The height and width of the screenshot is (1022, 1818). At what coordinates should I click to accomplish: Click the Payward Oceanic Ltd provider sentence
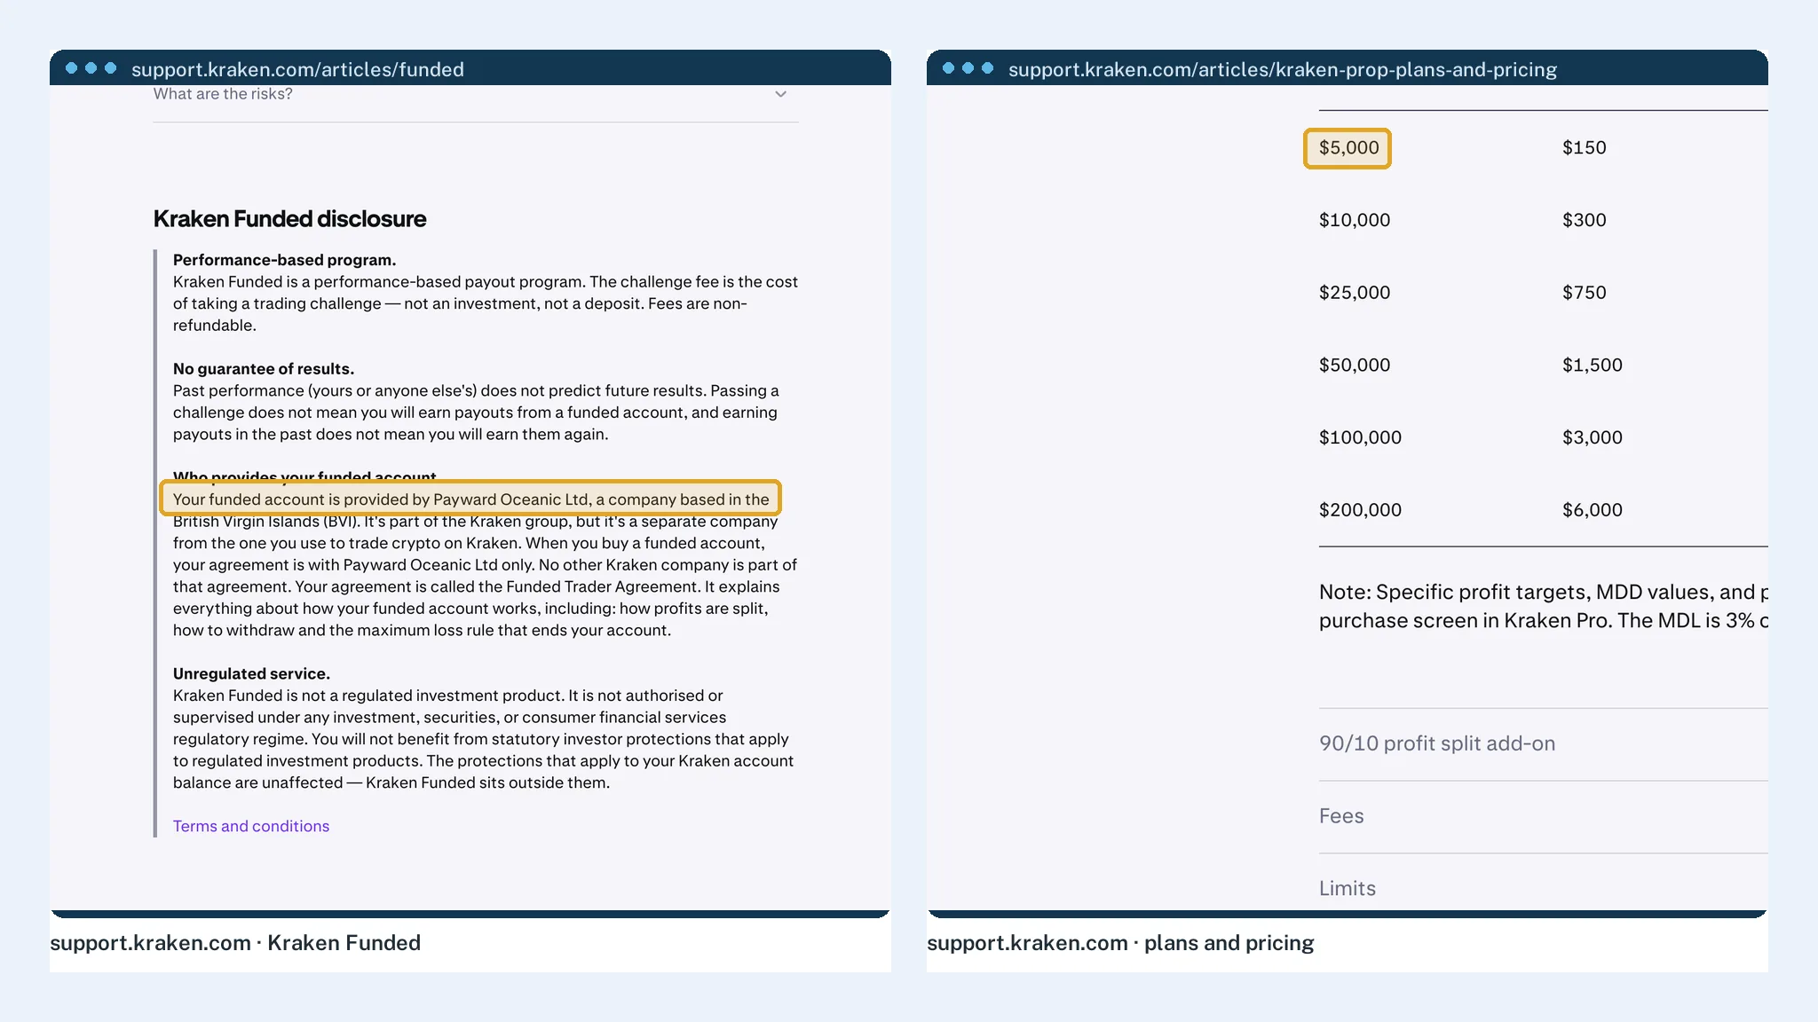coord(470,499)
